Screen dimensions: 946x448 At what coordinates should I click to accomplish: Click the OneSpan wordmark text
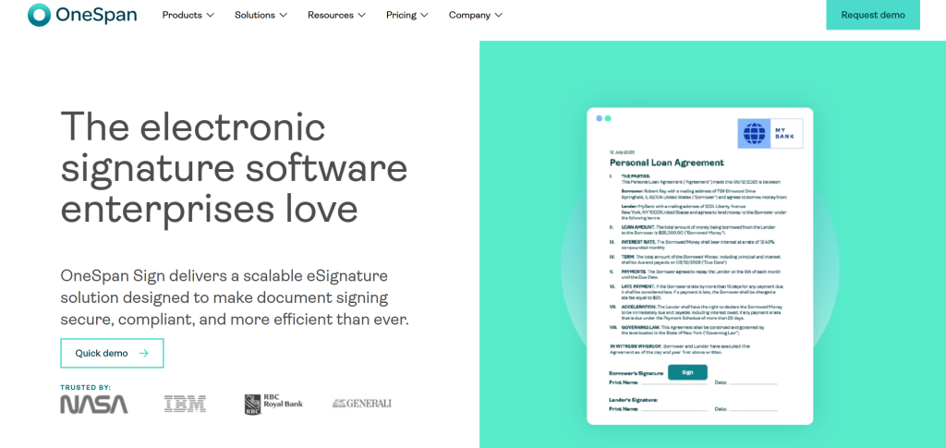(96, 15)
